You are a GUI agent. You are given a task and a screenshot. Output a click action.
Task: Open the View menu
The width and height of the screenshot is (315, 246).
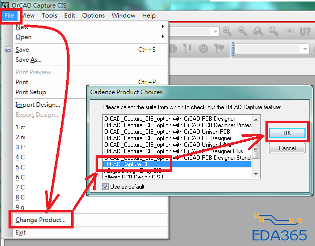[x=28, y=16]
